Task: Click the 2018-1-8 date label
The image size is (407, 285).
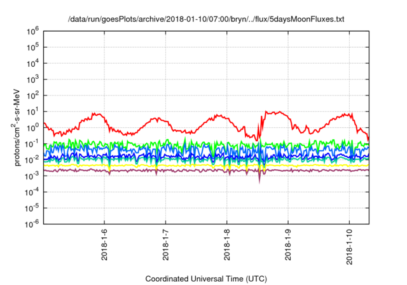Action: point(227,244)
